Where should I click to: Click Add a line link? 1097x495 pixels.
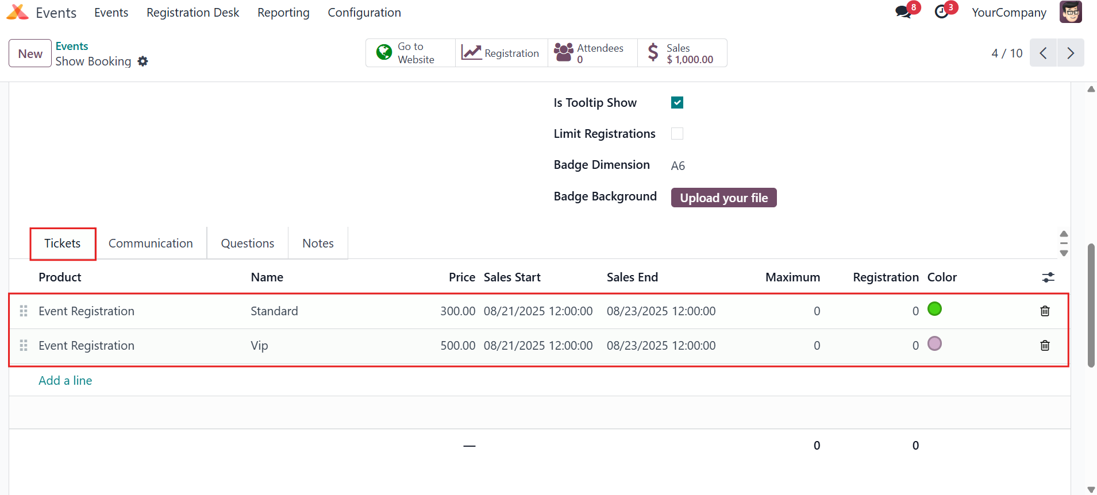coord(66,381)
